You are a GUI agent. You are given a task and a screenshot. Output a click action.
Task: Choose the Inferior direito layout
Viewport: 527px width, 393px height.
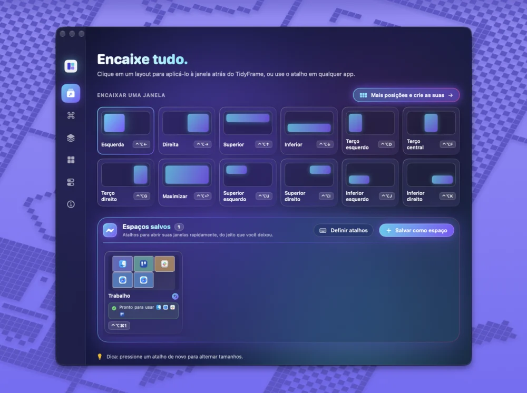tap(431, 182)
